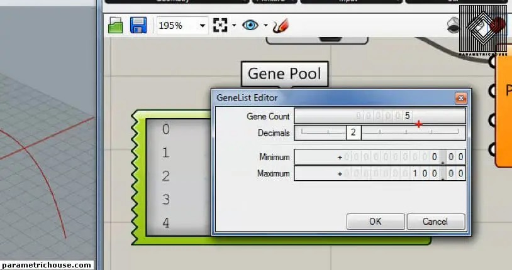Select the red Sketch brush tool
This screenshot has width=512, height=270.
click(x=281, y=26)
